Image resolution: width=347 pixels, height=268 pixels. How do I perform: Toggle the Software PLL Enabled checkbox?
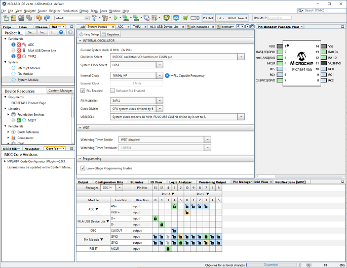point(112,91)
